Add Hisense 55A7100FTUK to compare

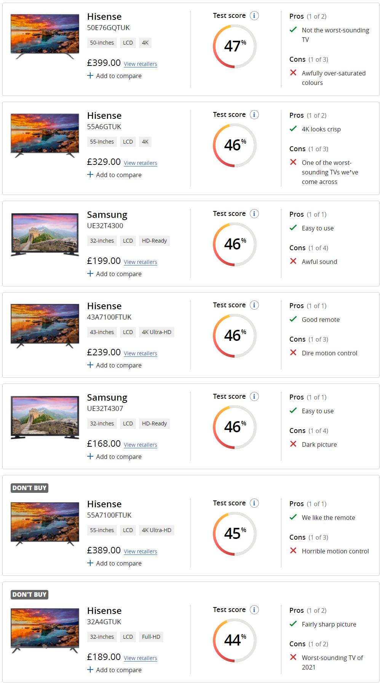pyautogui.click(x=114, y=563)
